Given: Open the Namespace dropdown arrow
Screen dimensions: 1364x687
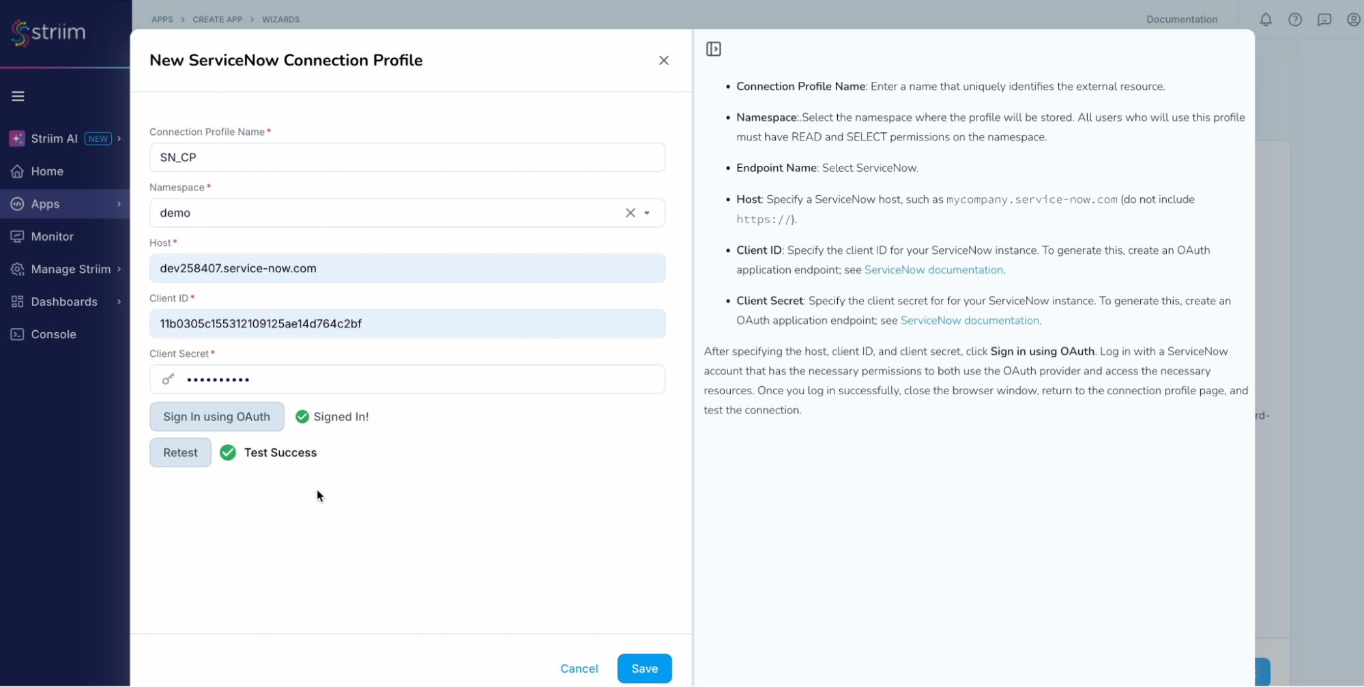Looking at the screenshot, I should [x=647, y=213].
